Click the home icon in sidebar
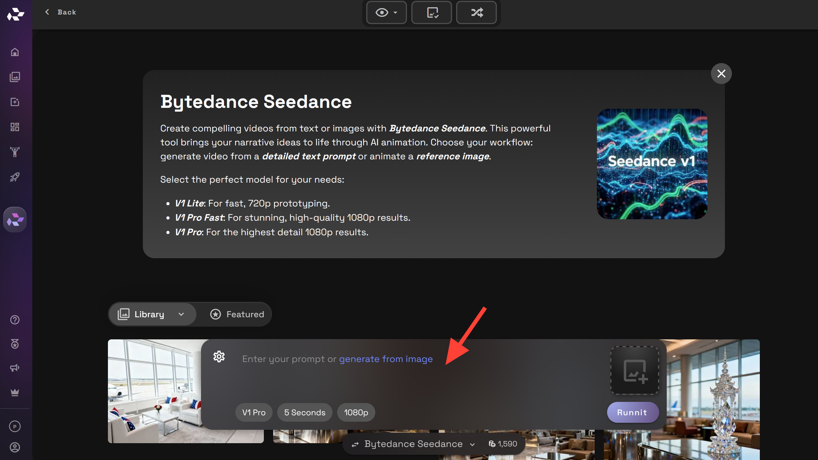Image resolution: width=818 pixels, height=460 pixels. 15,52
